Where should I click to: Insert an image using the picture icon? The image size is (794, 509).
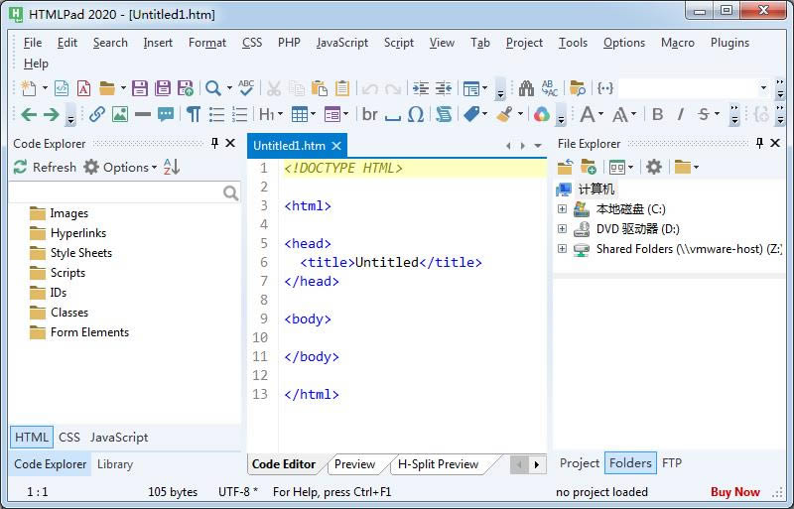tap(120, 114)
